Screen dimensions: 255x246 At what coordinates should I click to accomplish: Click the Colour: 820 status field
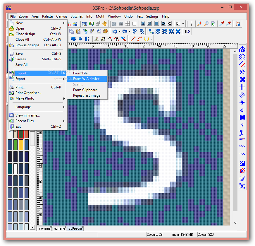coord(221,235)
